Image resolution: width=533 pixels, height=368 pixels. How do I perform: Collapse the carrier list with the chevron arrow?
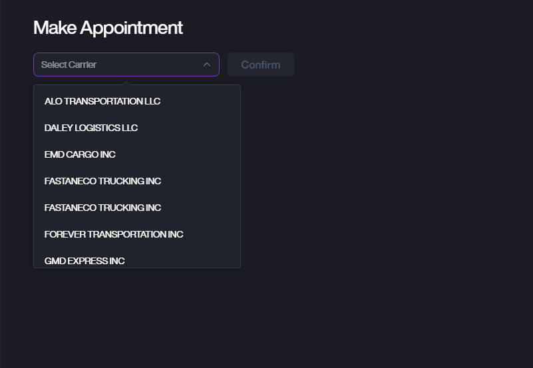[206, 65]
